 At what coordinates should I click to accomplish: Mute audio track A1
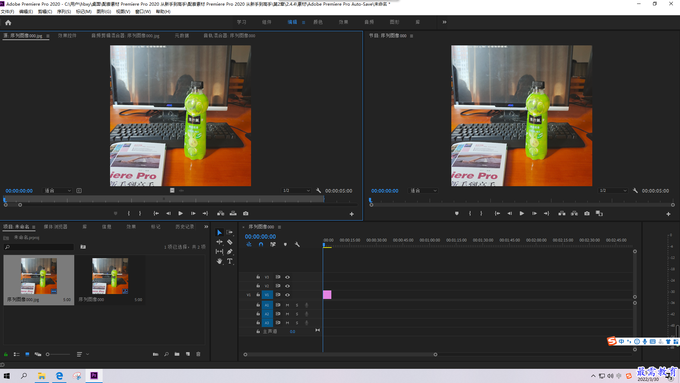coord(287,305)
